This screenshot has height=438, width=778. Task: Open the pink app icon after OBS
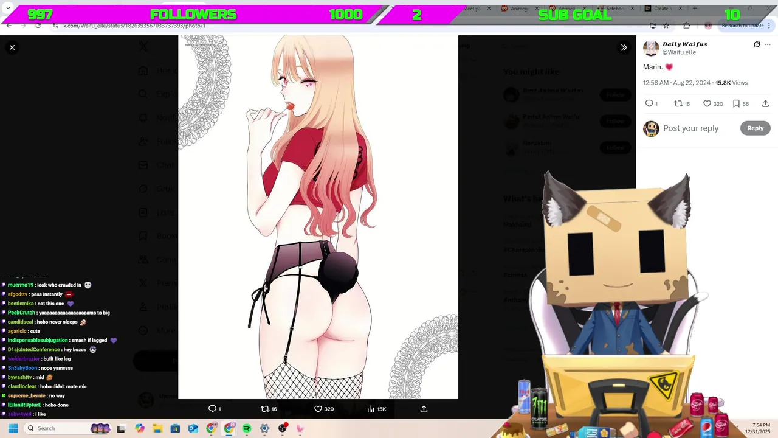(x=300, y=428)
